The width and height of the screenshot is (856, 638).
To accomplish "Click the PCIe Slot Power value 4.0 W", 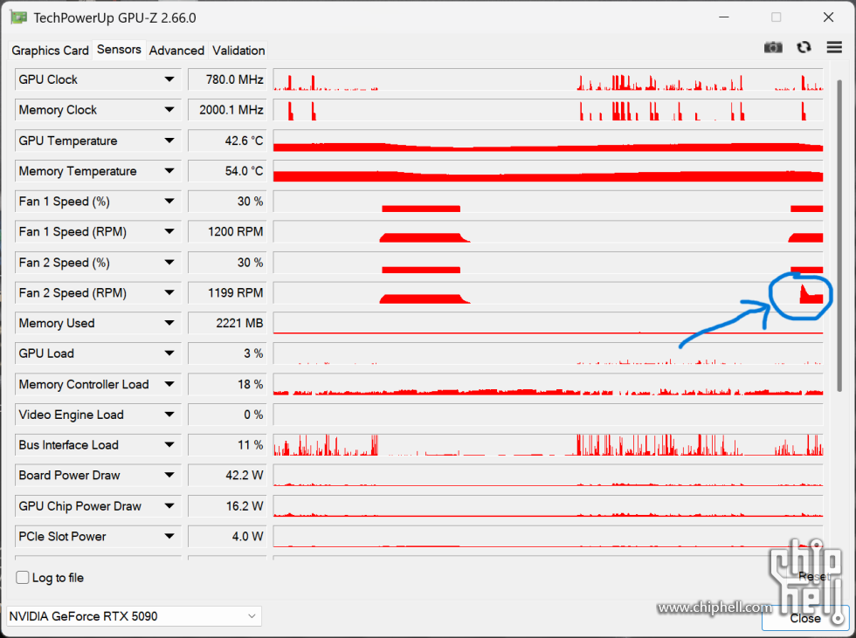I will click(227, 537).
